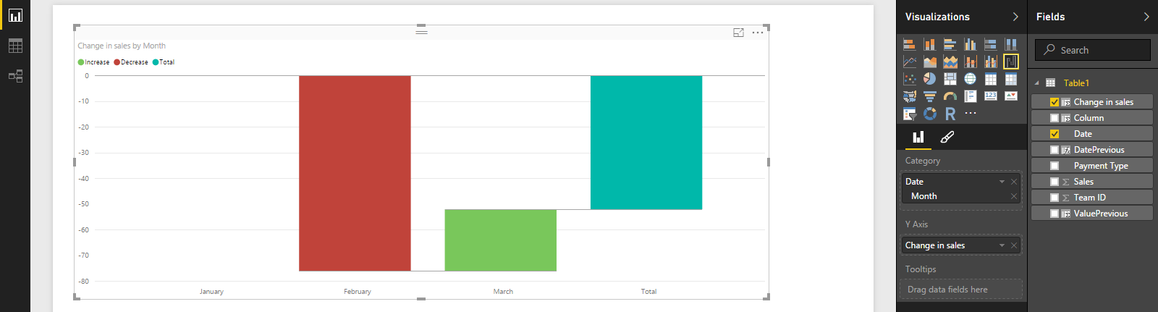Select the Table visualization
Screen dimensions: 1158x312
pos(991,79)
